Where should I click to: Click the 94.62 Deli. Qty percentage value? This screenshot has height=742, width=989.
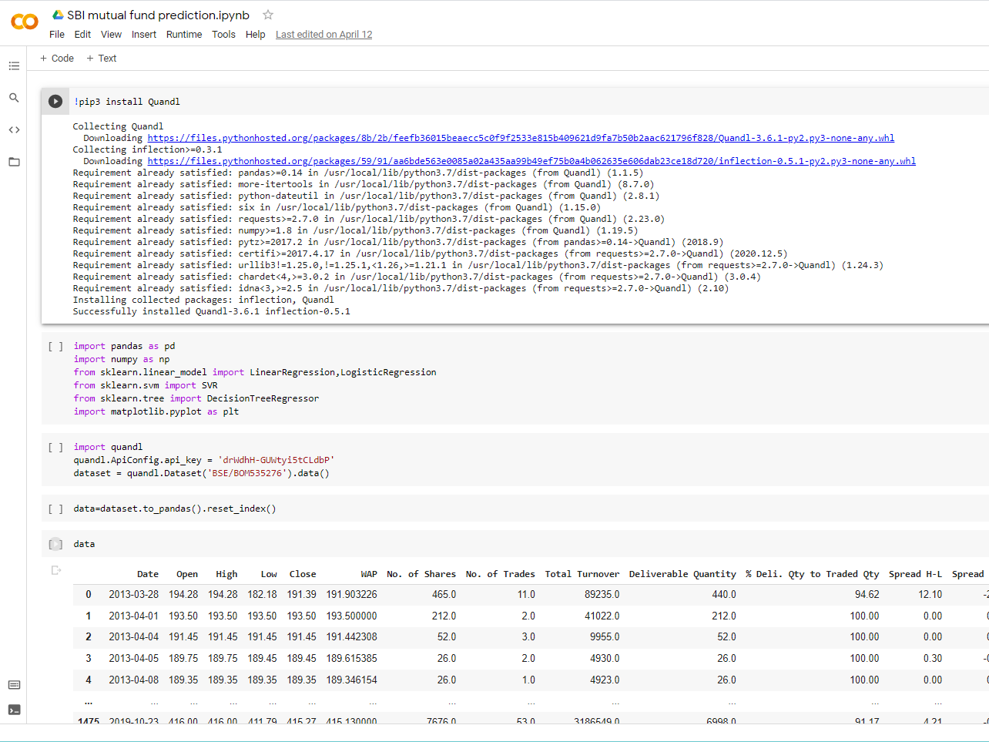(867, 595)
